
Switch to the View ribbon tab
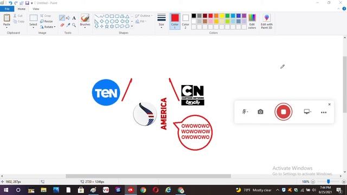36,9
